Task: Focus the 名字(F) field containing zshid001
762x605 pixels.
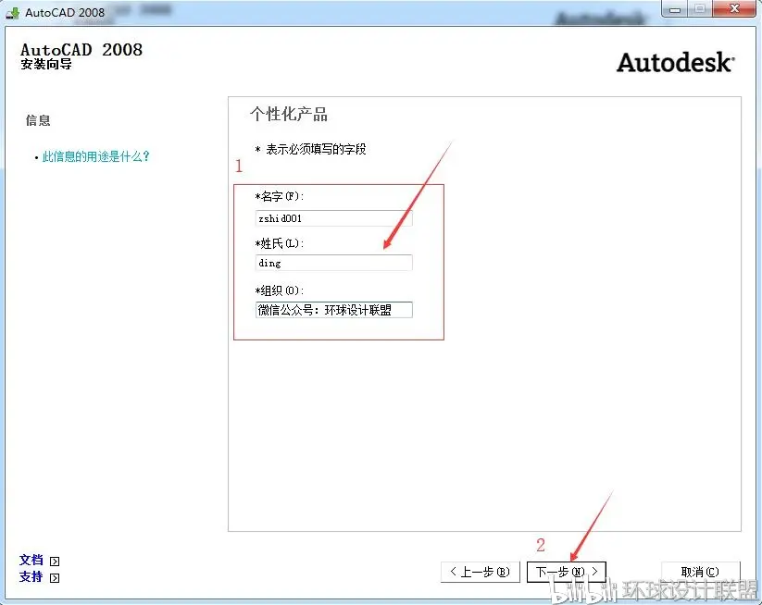Action: pos(334,218)
